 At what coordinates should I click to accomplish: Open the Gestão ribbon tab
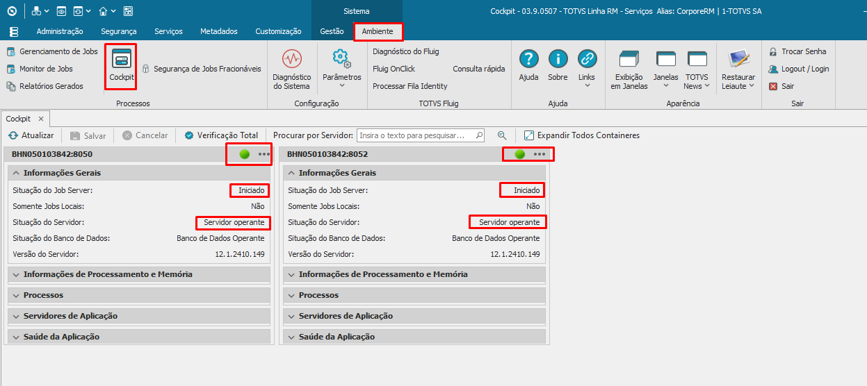pyautogui.click(x=332, y=31)
